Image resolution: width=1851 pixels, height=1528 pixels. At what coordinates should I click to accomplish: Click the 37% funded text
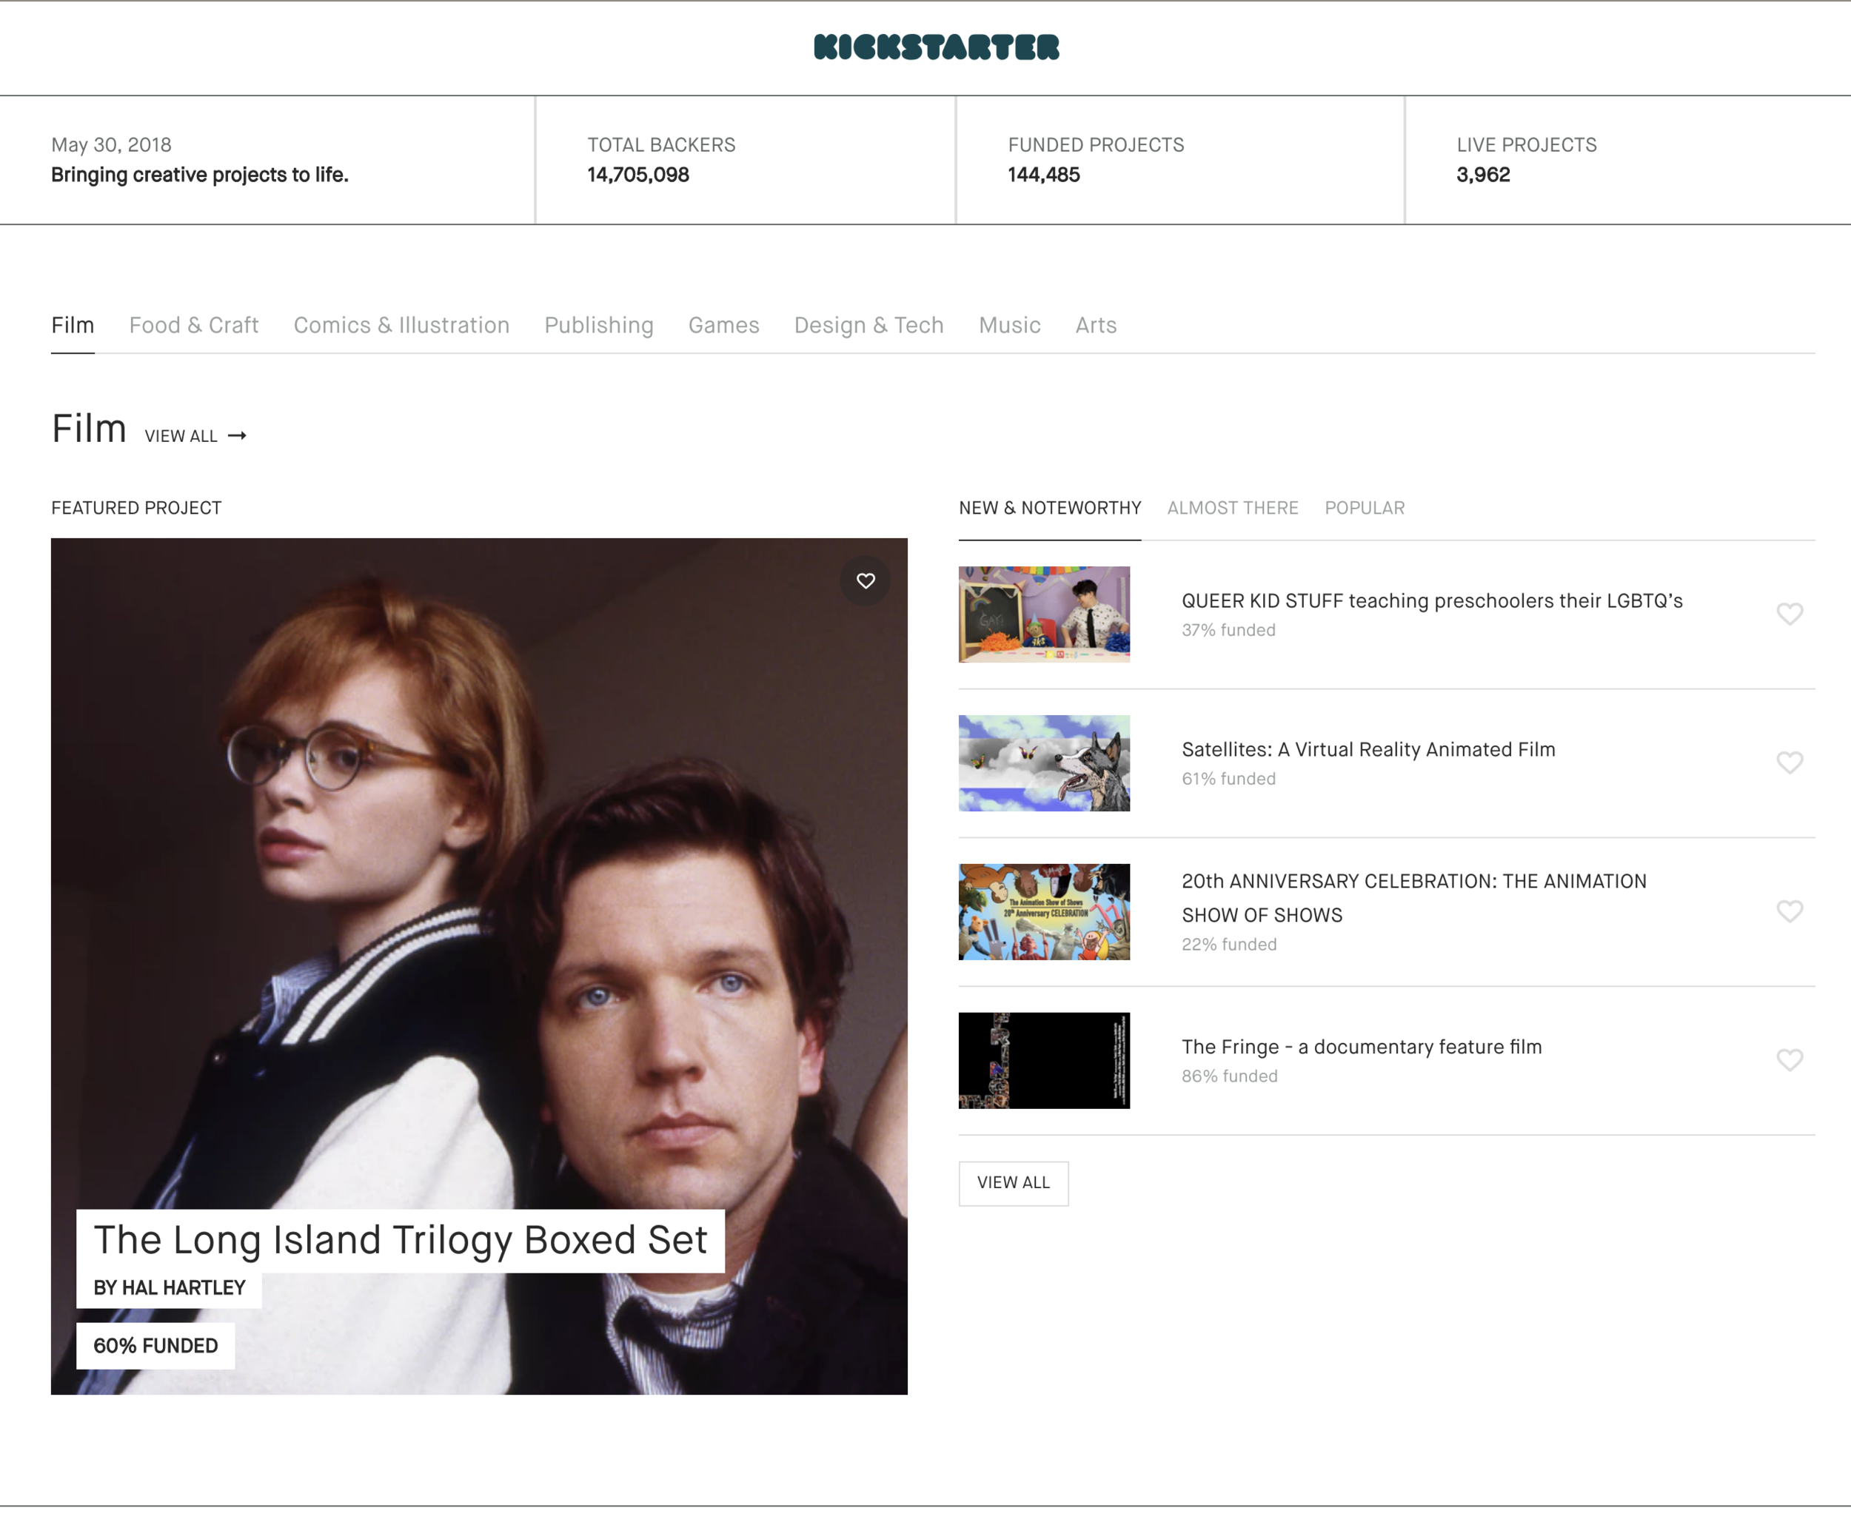coord(1228,630)
